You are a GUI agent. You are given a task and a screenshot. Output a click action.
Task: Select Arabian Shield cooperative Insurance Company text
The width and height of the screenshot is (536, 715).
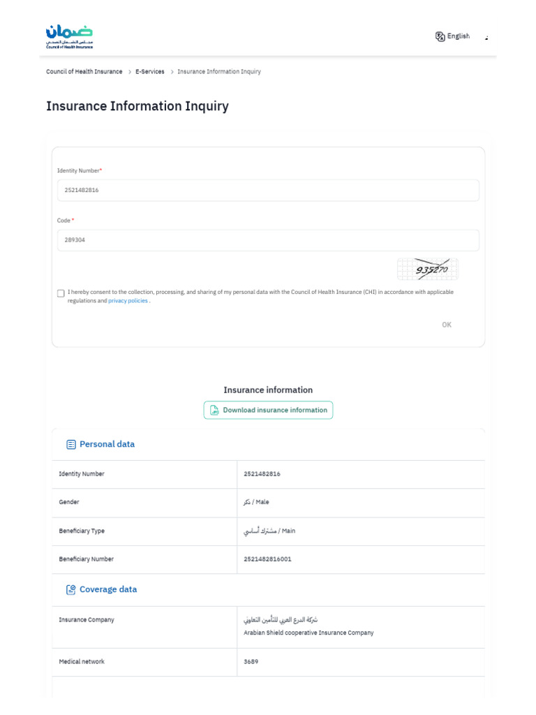[x=308, y=633]
